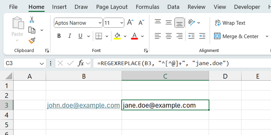Click the Decrease Indent icon
The image size is (271, 135).
191,36
